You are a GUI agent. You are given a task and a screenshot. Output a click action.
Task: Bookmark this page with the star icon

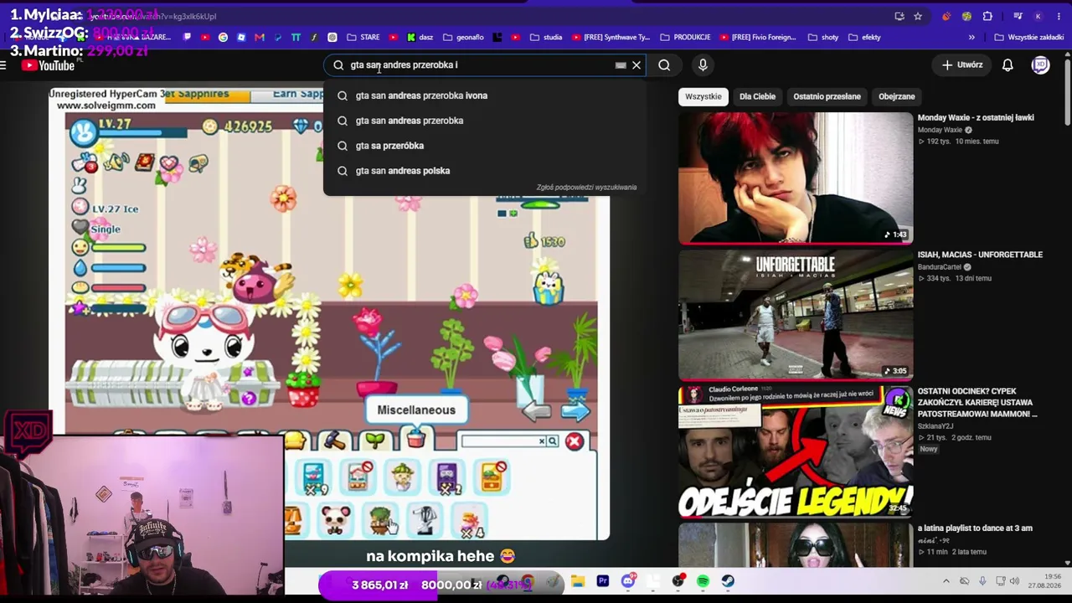pos(918,16)
